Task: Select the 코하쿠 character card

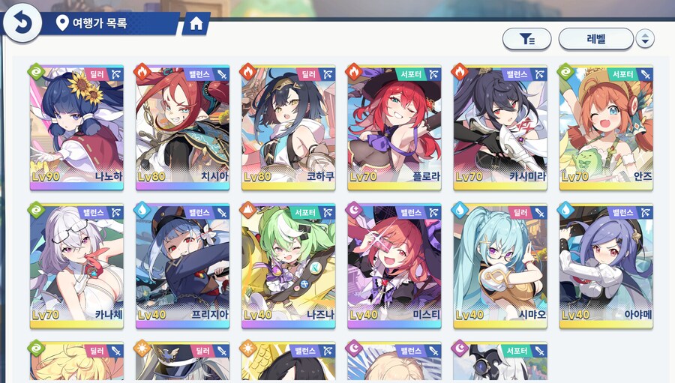Action: 289,128
